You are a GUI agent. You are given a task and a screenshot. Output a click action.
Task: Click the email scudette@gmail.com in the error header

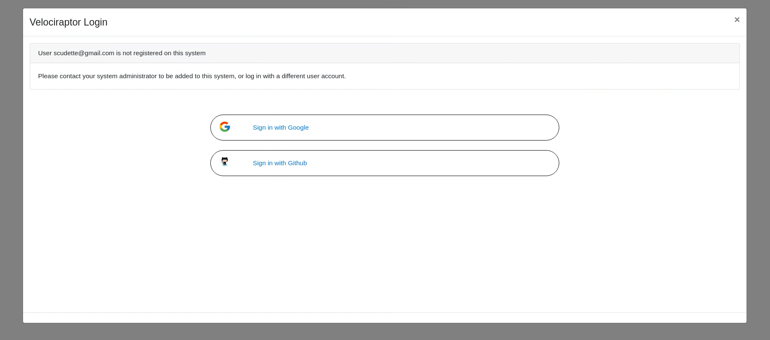click(x=84, y=53)
